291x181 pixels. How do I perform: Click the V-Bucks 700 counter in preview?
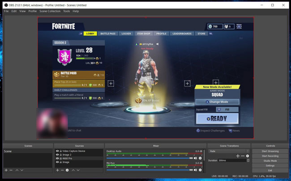point(215,26)
